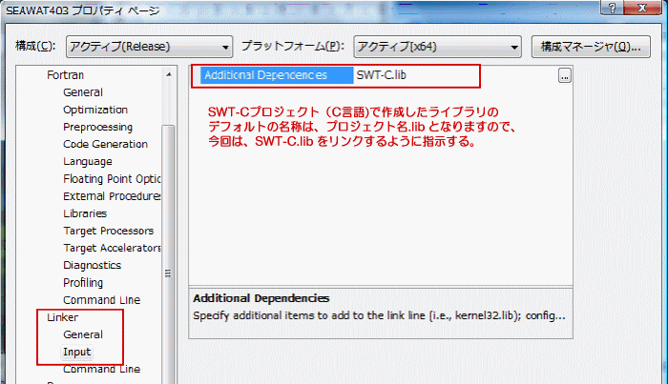Screen dimensions: 668x384
Task: Click the Additional Dependencies description heading
Action: point(261,298)
